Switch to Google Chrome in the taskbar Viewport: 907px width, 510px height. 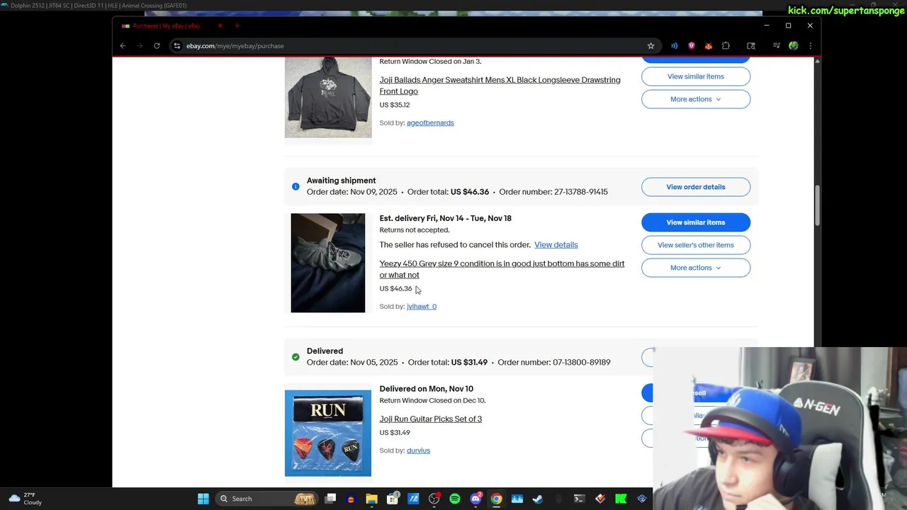click(497, 499)
